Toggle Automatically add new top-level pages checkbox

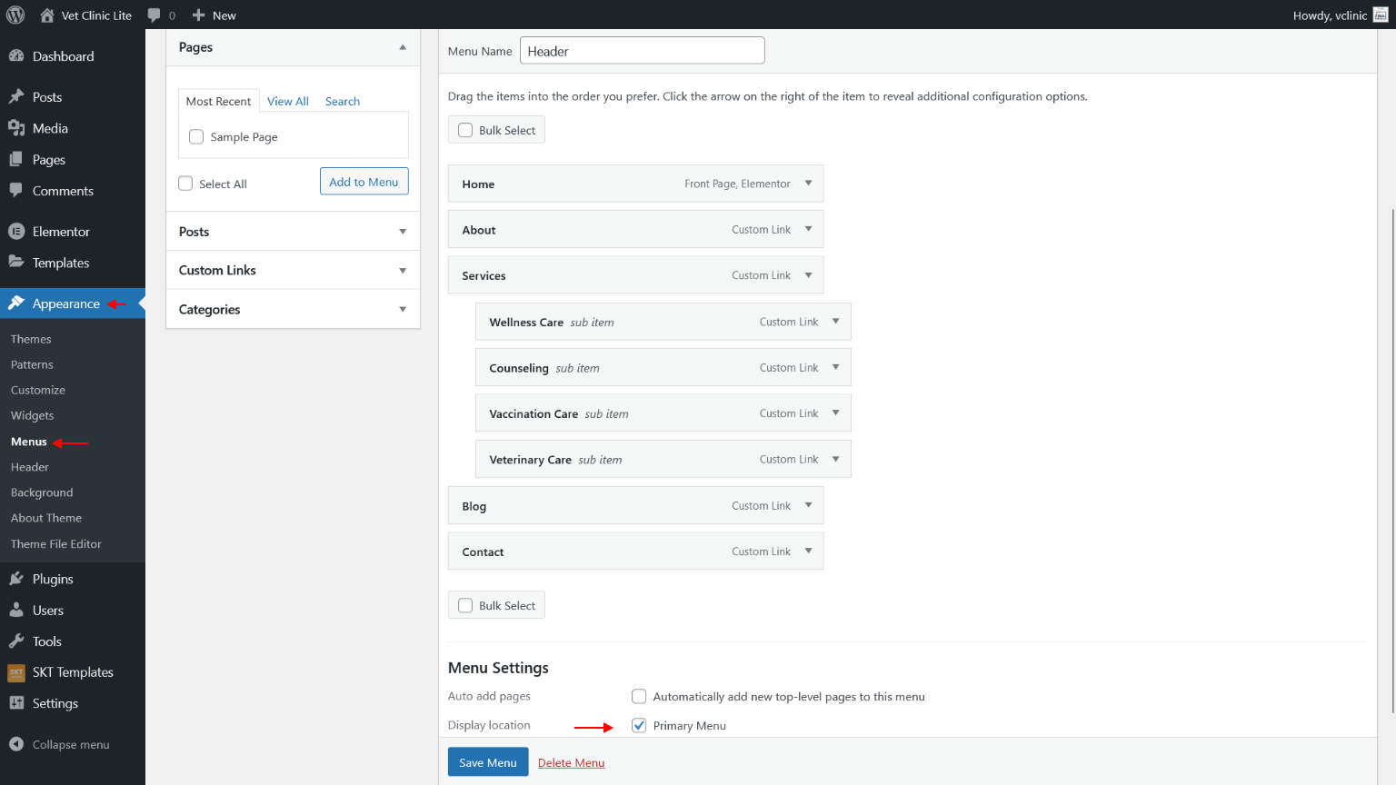(639, 697)
